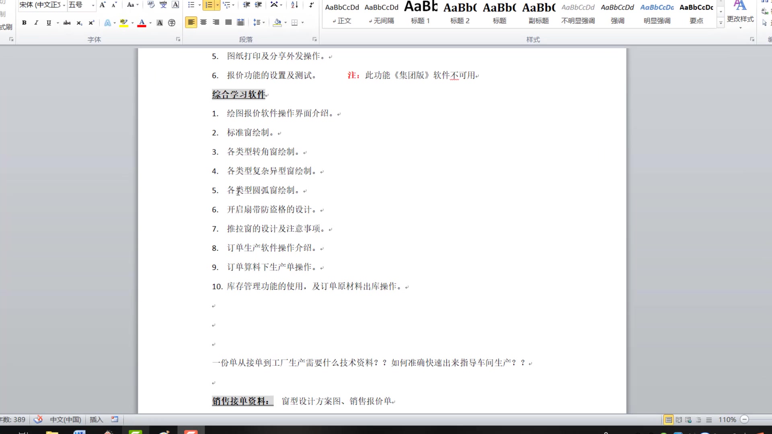The height and width of the screenshot is (434, 772).
Task: Toggle superscript formatting
Action: (x=91, y=23)
